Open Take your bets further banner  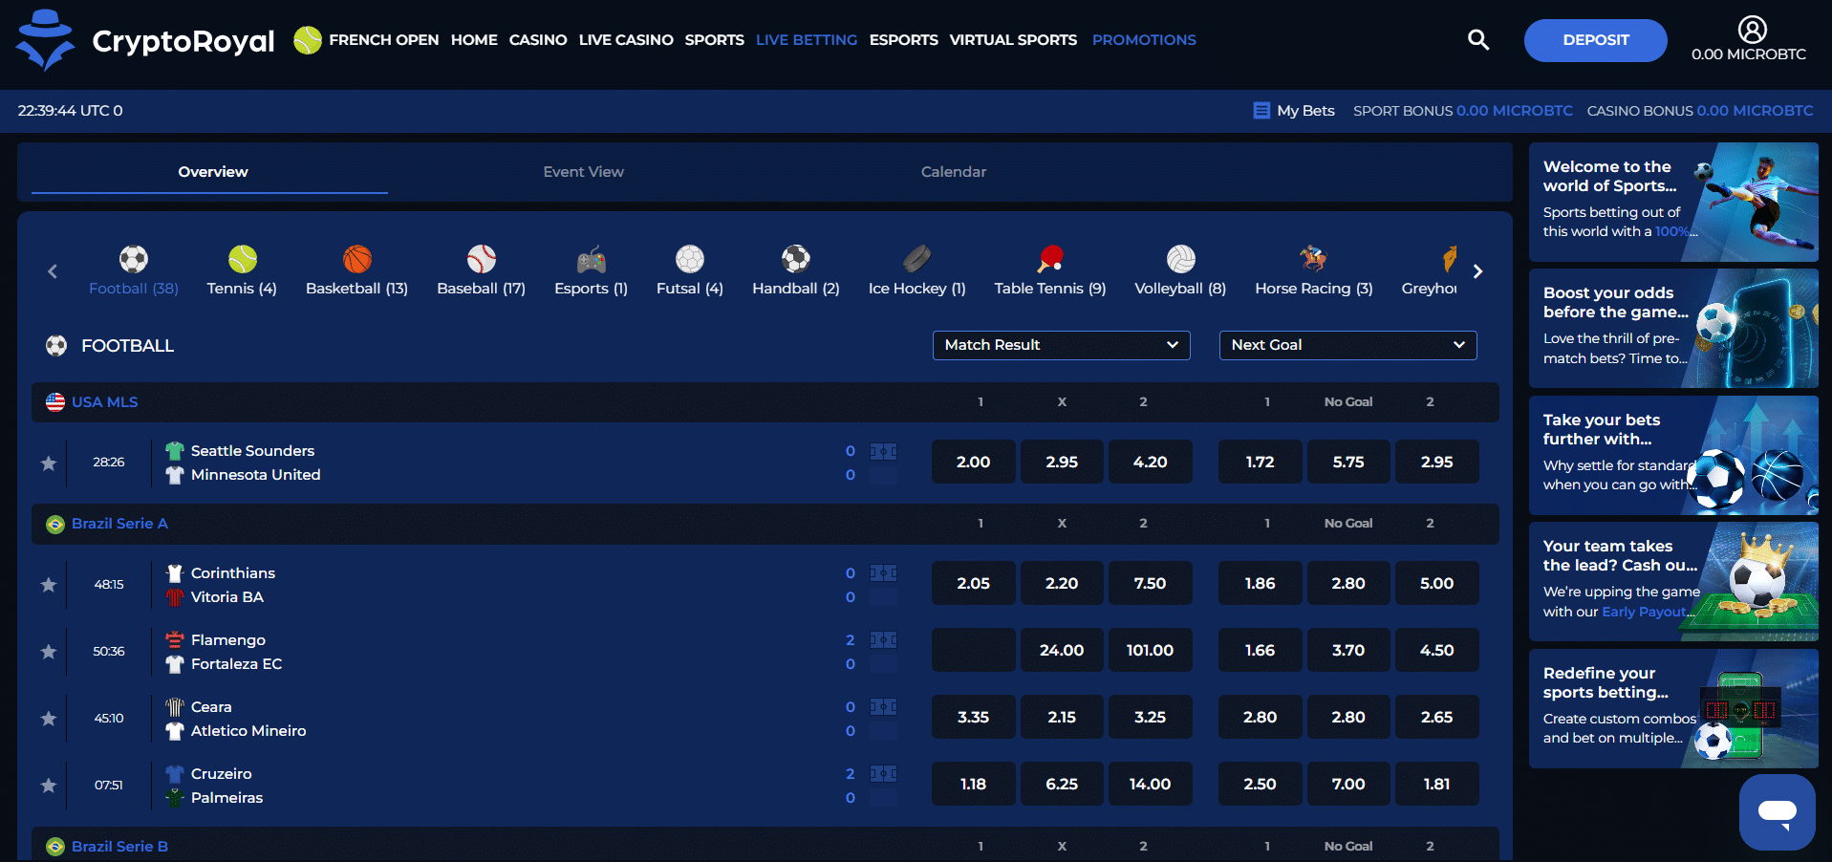[1673, 456]
